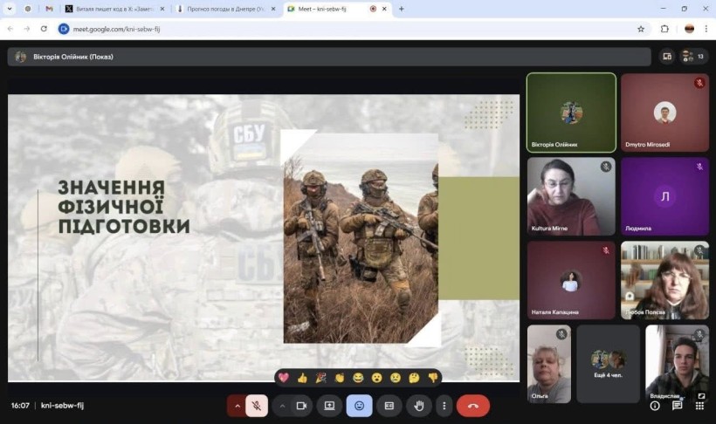This screenshot has height=424, width=716.
Task: Click the present screen button
Action: point(329,406)
